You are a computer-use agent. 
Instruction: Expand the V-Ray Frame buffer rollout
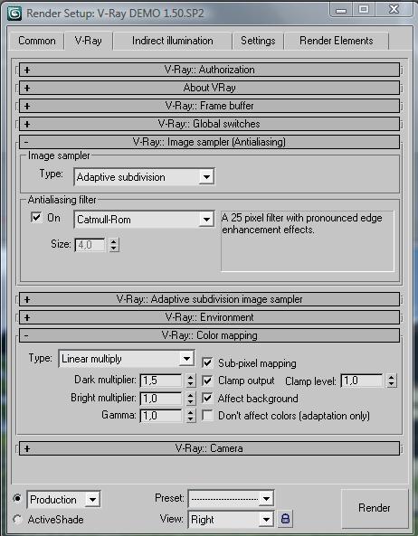pyautogui.click(x=209, y=106)
